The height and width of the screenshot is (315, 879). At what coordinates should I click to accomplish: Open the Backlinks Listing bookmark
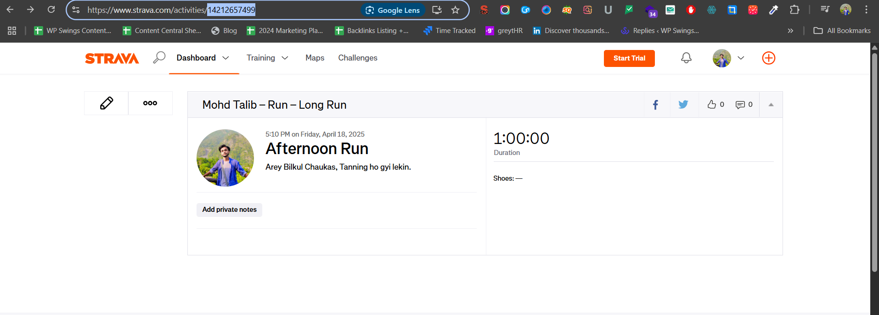click(372, 31)
